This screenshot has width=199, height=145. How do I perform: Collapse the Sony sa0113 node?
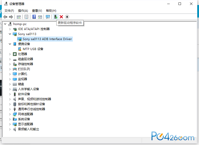click(x=10, y=34)
